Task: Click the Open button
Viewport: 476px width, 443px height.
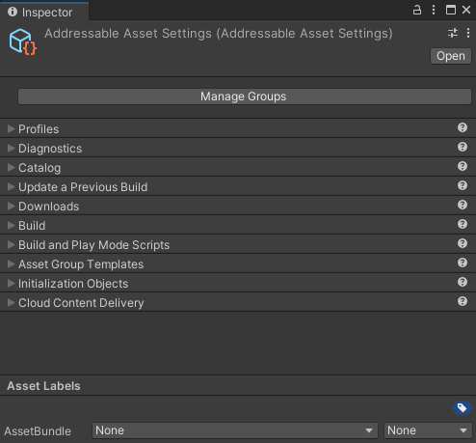Action: click(451, 56)
